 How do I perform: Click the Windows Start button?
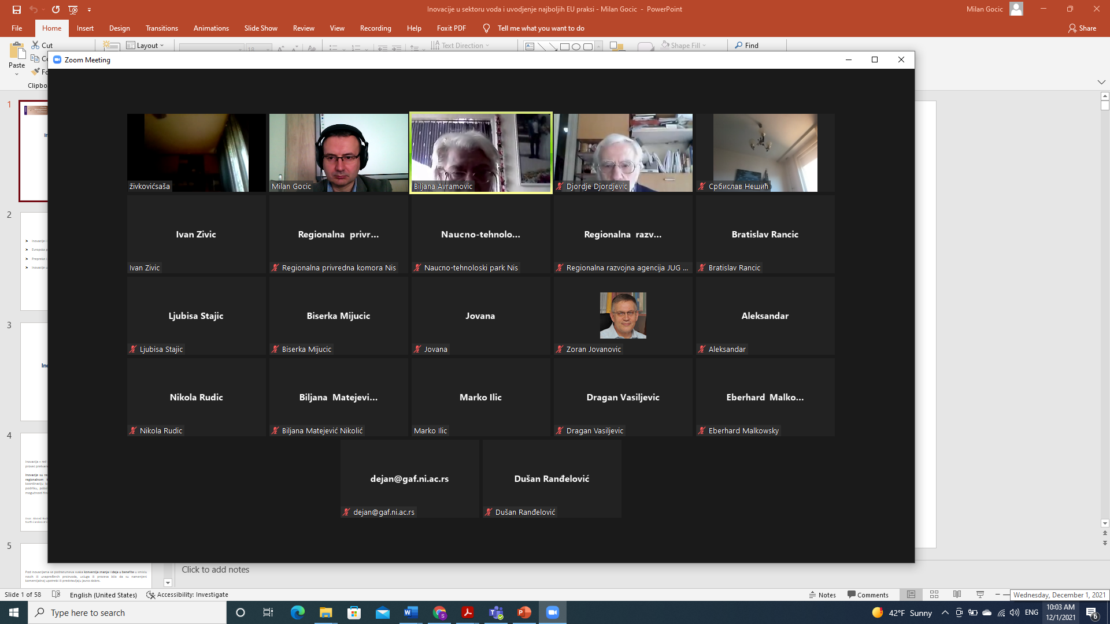point(14,612)
